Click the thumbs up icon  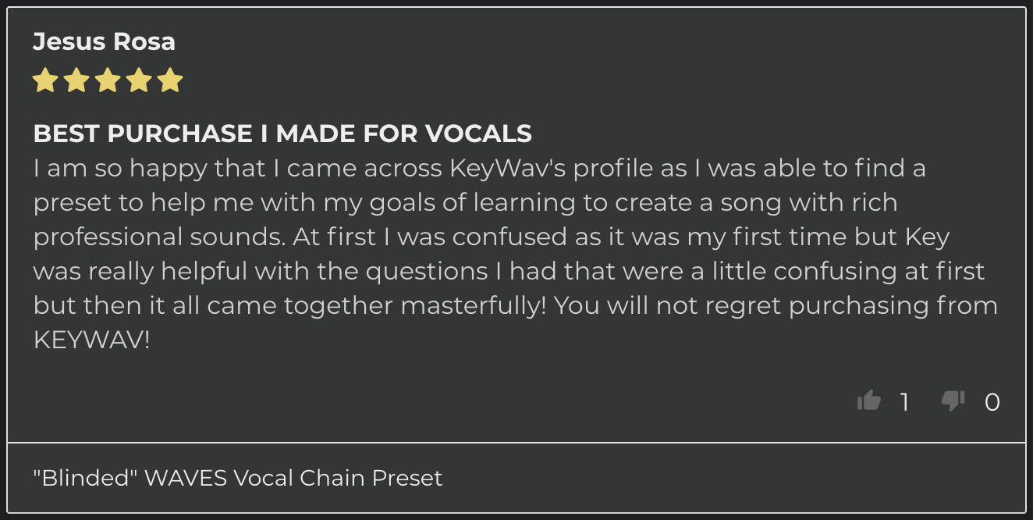coord(868,401)
